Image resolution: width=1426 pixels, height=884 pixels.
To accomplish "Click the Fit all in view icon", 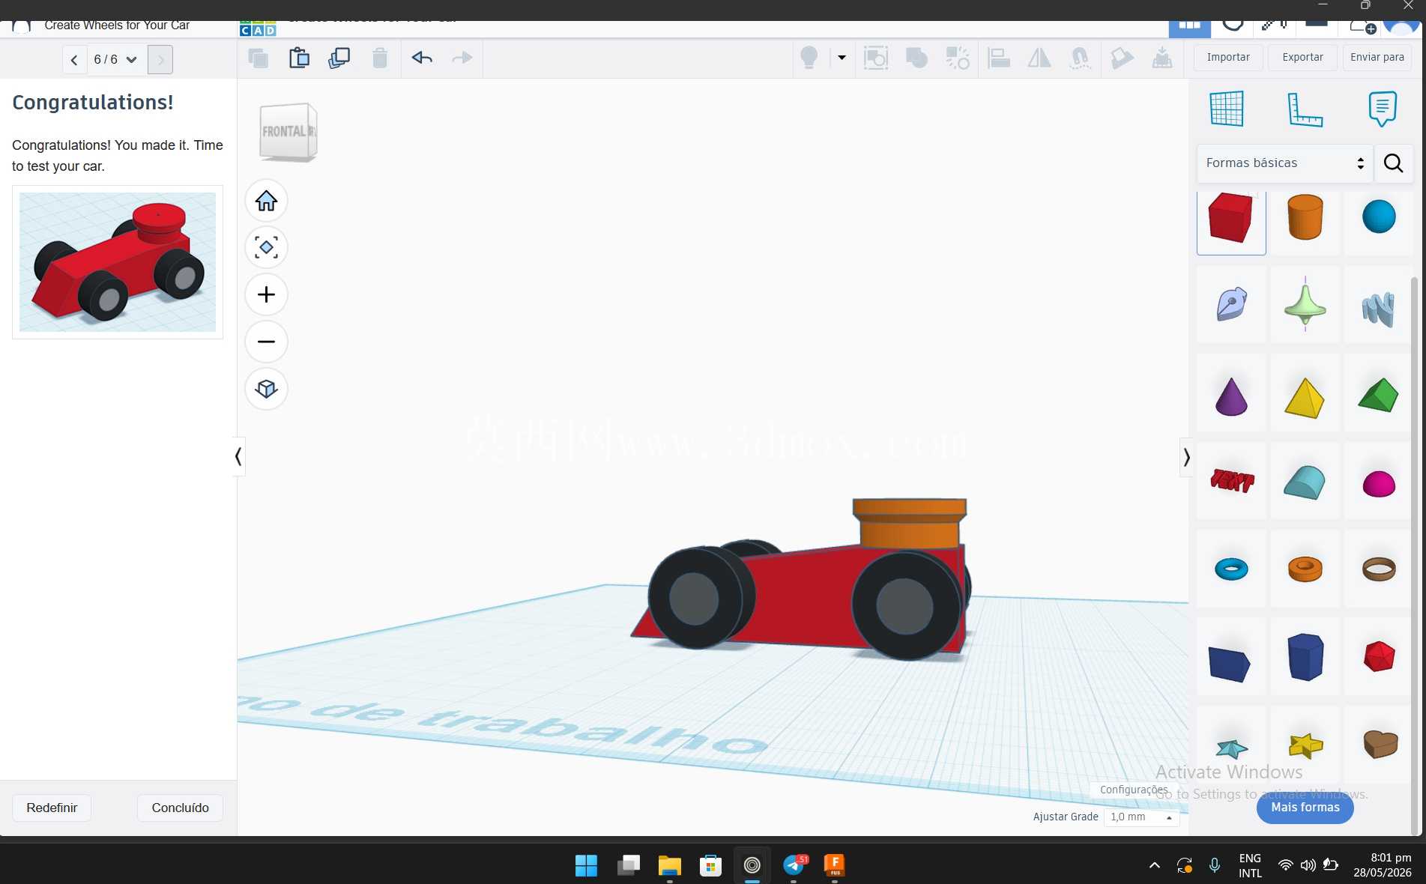I will click(x=266, y=248).
